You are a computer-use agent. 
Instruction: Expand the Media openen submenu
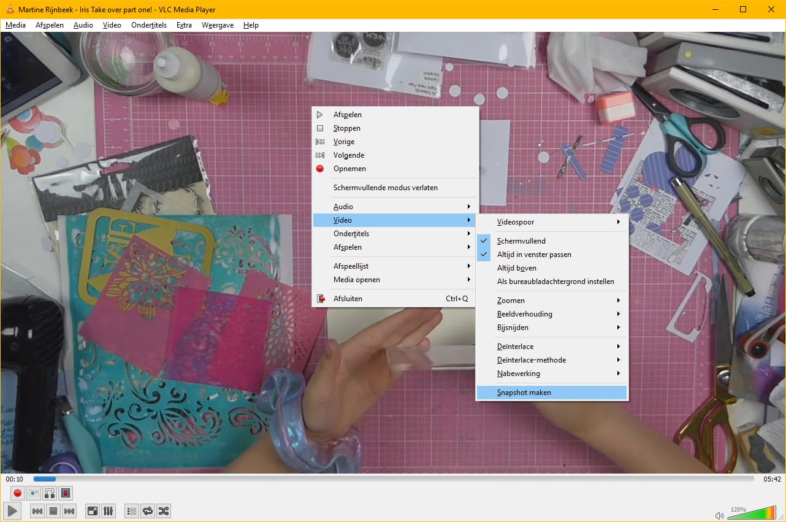click(395, 280)
